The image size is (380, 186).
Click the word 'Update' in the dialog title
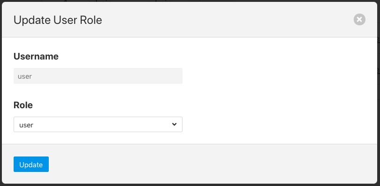pos(32,20)
